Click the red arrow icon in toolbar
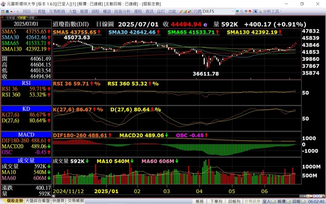The height and width of the screenshot is (204, 326). tap(11, 11)
